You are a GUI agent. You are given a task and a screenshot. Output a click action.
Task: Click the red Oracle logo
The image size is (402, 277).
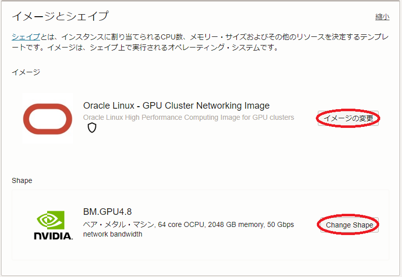pos(48,119)
